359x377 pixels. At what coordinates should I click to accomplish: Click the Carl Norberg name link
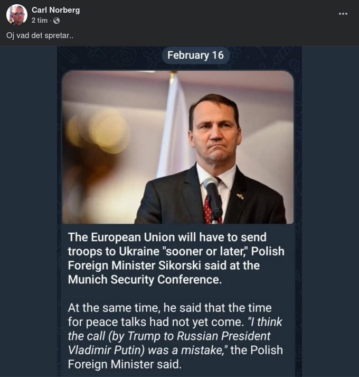pyautogui.click(x=55, y=10)
